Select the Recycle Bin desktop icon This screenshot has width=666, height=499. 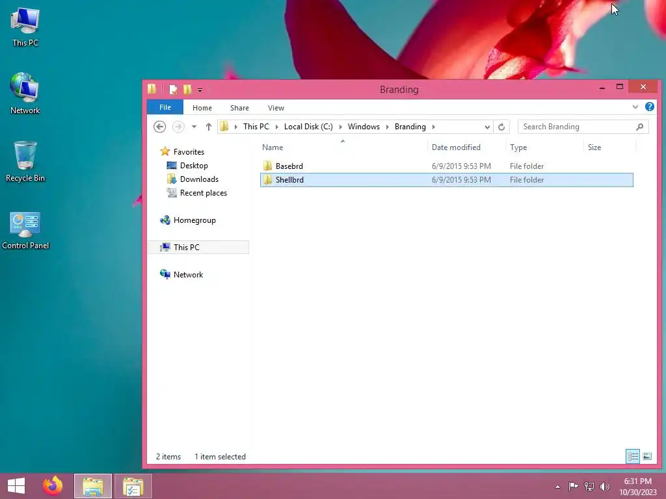click(25, 161)
